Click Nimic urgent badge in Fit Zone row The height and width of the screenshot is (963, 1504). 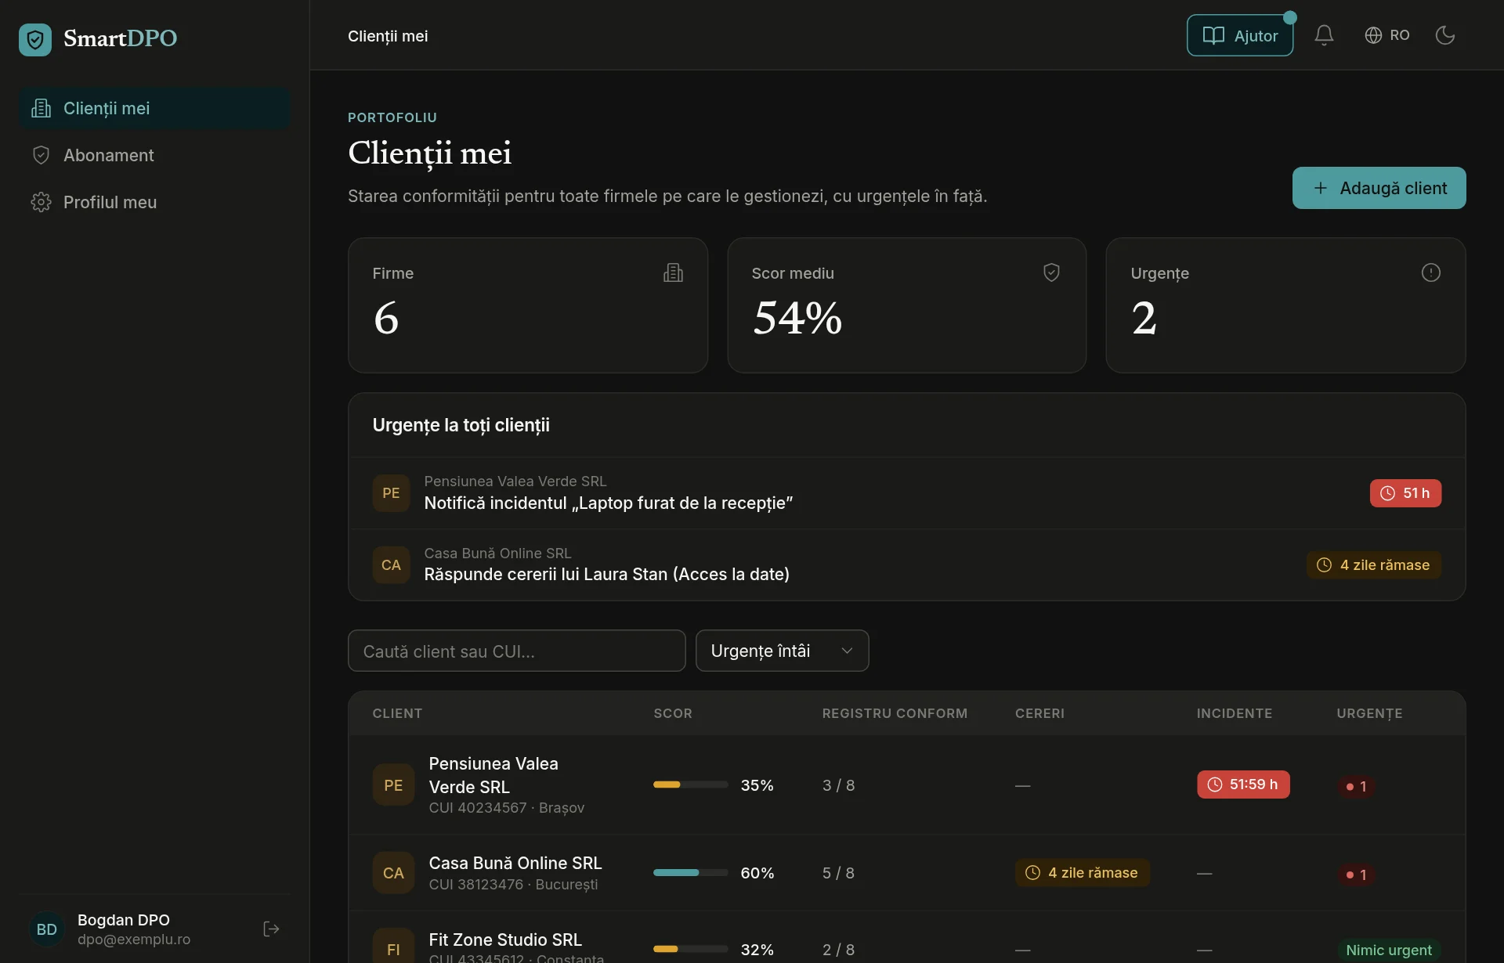point(1388,950)
